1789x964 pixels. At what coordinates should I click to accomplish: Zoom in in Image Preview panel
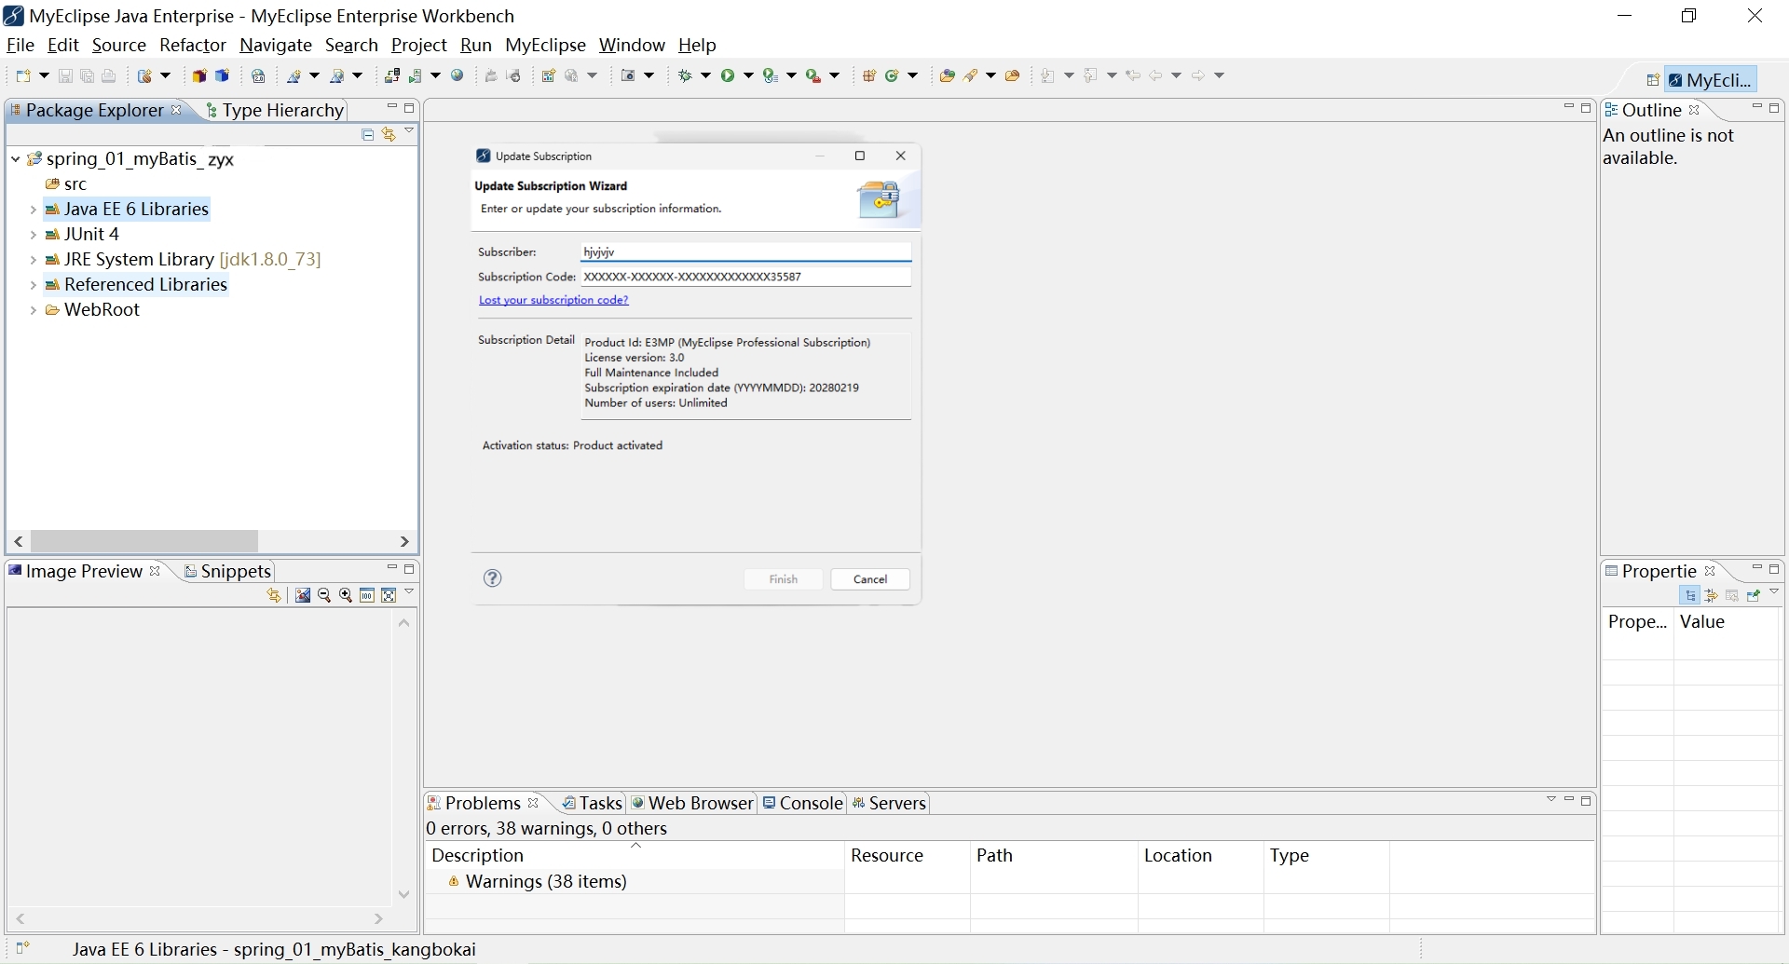pyautogui.click(x=346, y=595)
